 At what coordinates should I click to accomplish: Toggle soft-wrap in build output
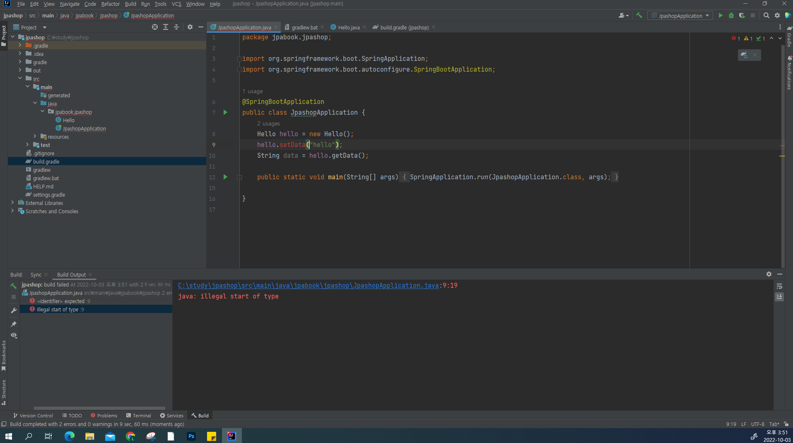(x=779, y=287)
